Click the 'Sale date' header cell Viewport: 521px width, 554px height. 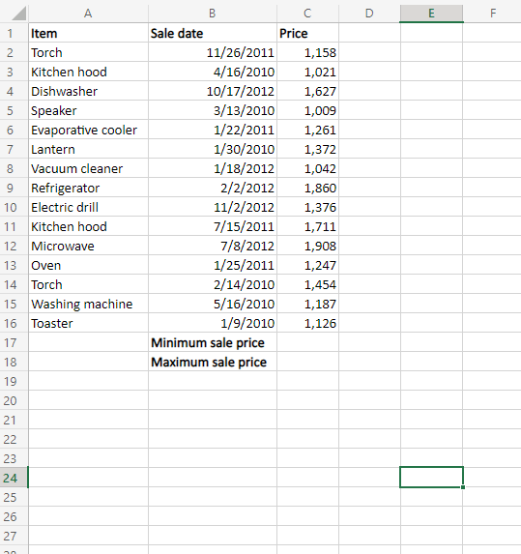click(213, 33)
